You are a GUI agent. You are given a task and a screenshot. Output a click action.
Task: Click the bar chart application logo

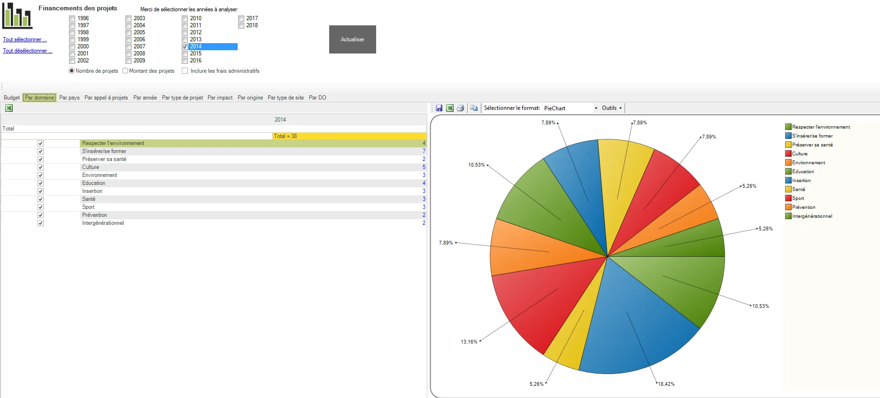click(17, 15)
